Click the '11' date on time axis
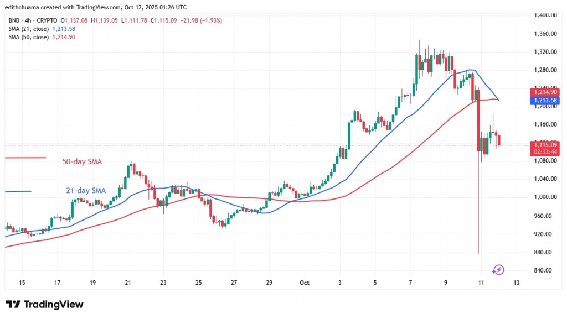 481,283
